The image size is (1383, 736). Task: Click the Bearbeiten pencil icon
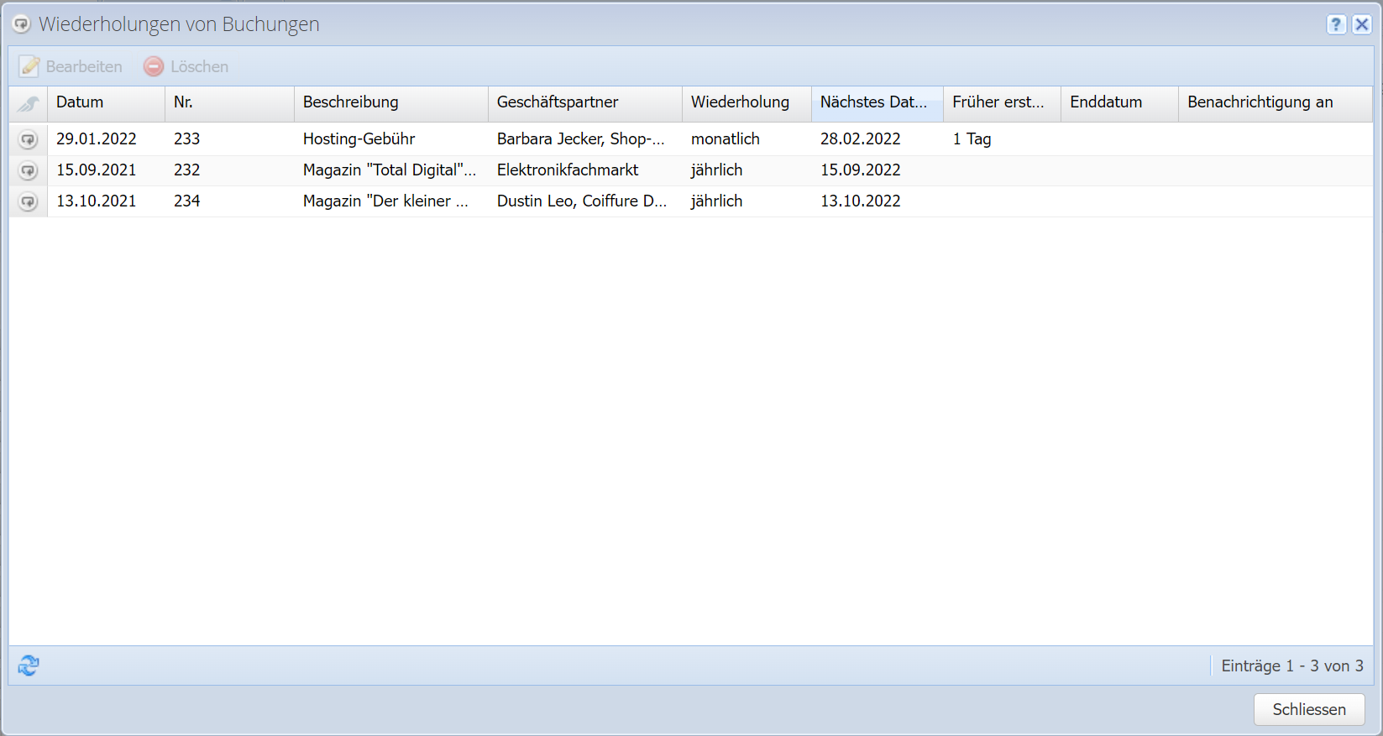[29, 66]
